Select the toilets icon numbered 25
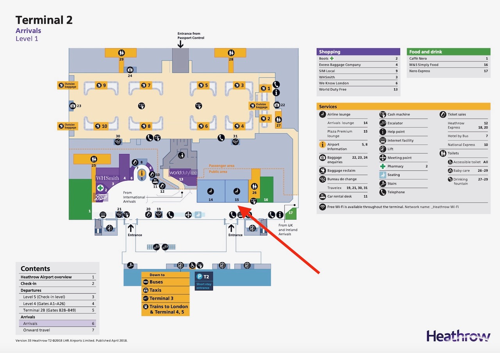The height and width of the screenshot is (353, 500). click(x=93, y=159)
